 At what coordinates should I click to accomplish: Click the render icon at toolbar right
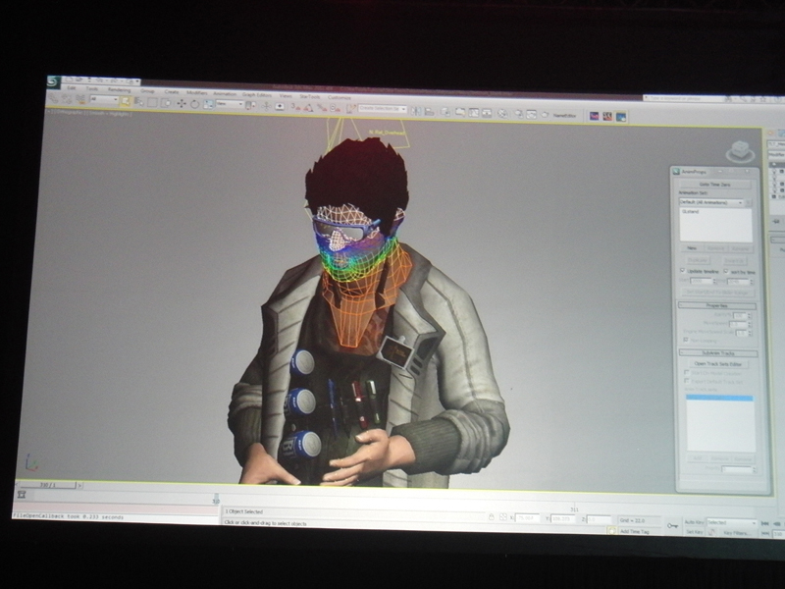pos(621,116)
